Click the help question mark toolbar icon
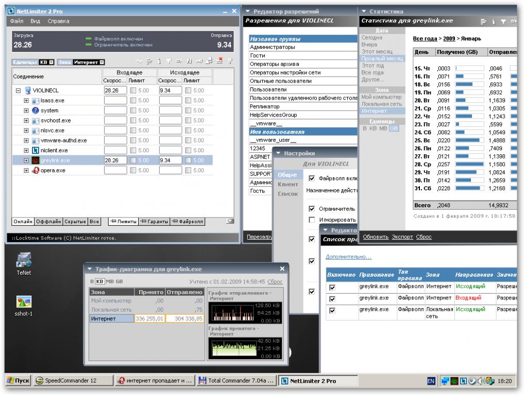Screen dimensions: 524x395 [x=229, y=61]
